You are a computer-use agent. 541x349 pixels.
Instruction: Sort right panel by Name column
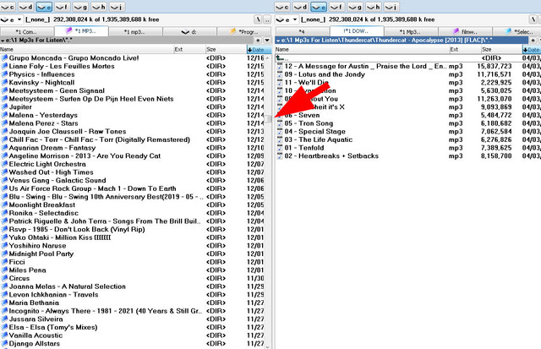click(363, 50)
